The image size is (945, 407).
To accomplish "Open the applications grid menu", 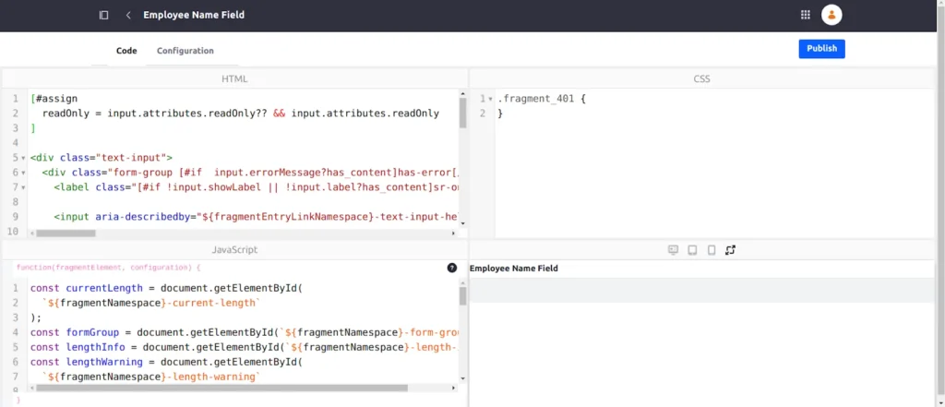I will click(805, 15).
